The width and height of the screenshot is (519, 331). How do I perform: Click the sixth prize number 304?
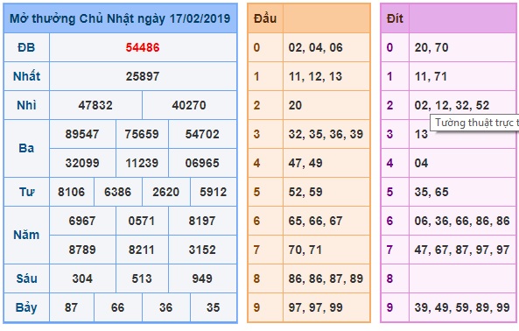click(82, 278)
